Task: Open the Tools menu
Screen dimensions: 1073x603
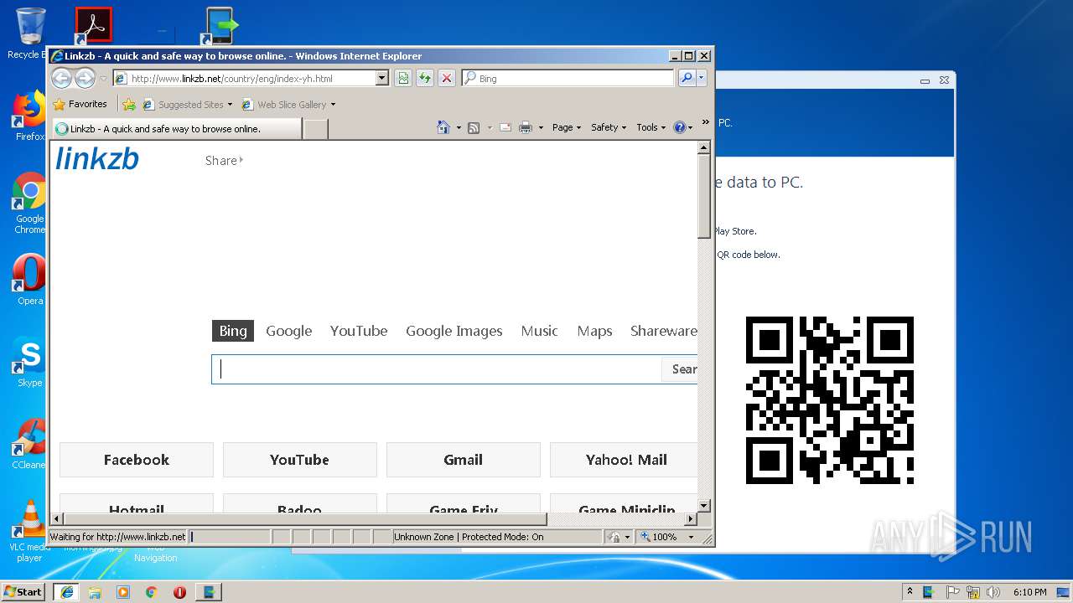Action: [x=651, y=127]
